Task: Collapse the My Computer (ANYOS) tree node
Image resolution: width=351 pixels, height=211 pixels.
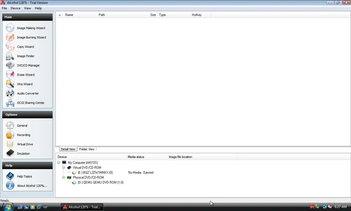Action: coord(59,163)
